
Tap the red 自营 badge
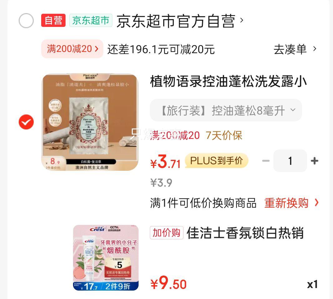click(53, 20)
